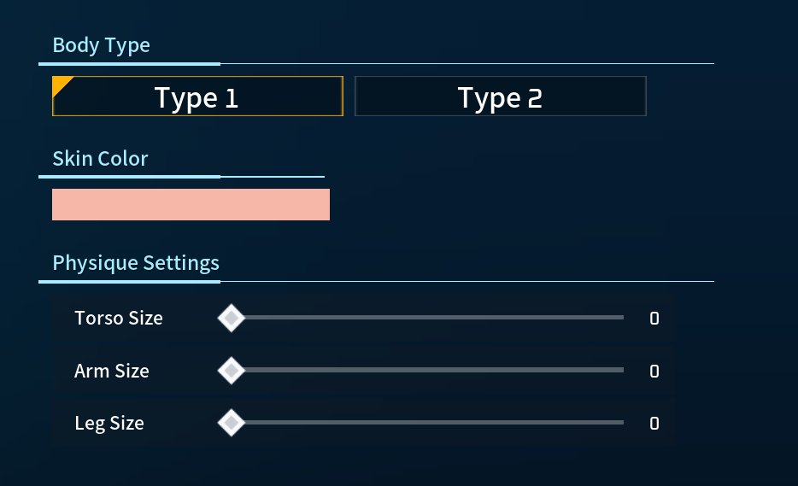
Task: Open the Skin Color swatch
Action: tap(191, 205)
